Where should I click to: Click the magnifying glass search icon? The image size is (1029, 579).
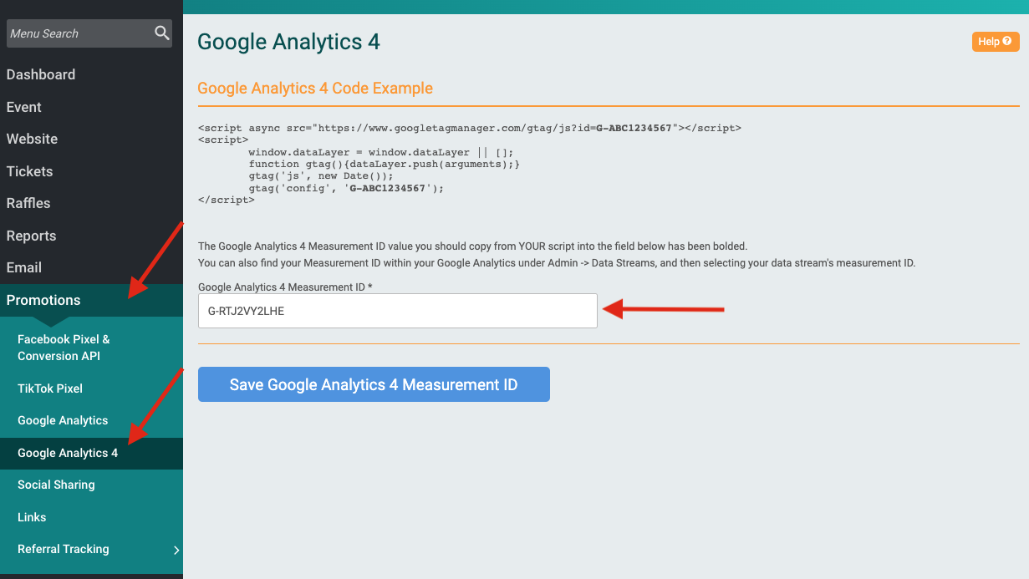161,33
